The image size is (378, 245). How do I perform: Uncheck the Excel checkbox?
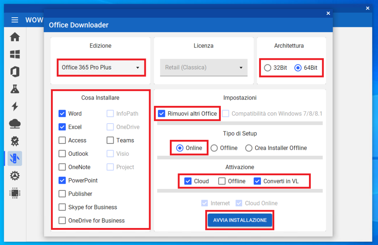click(x=62, y=127)
